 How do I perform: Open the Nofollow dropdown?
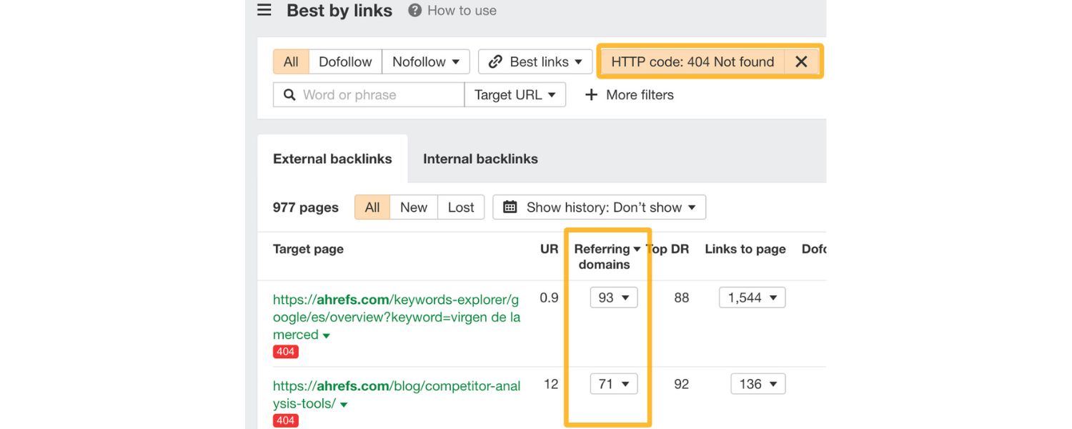[x=426, y=61]
